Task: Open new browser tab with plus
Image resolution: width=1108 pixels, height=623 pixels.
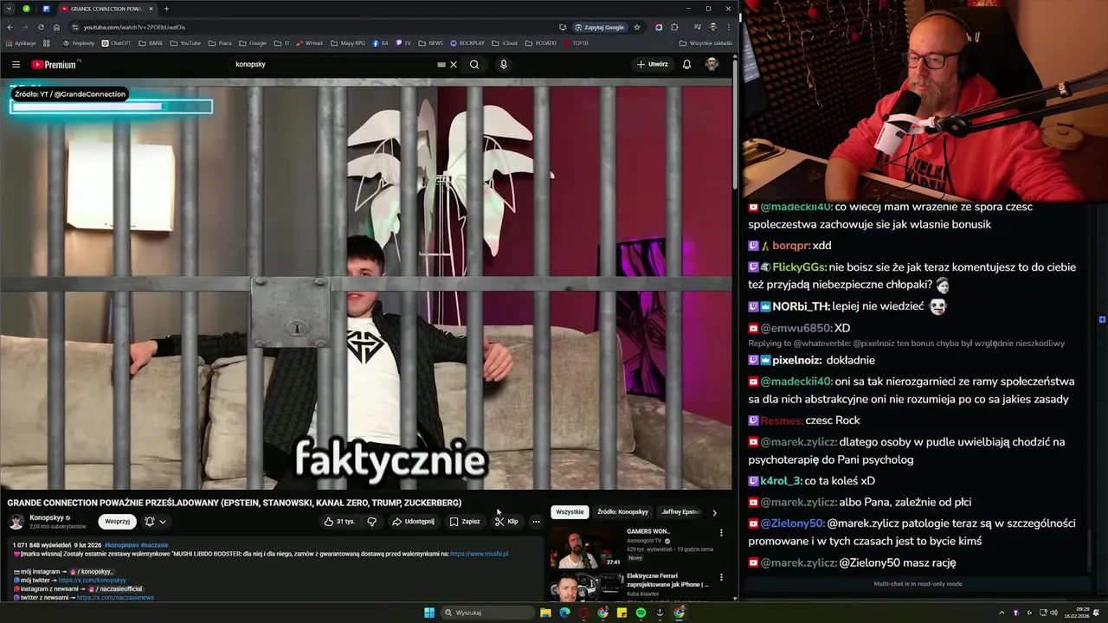Action: click(166, 9)
